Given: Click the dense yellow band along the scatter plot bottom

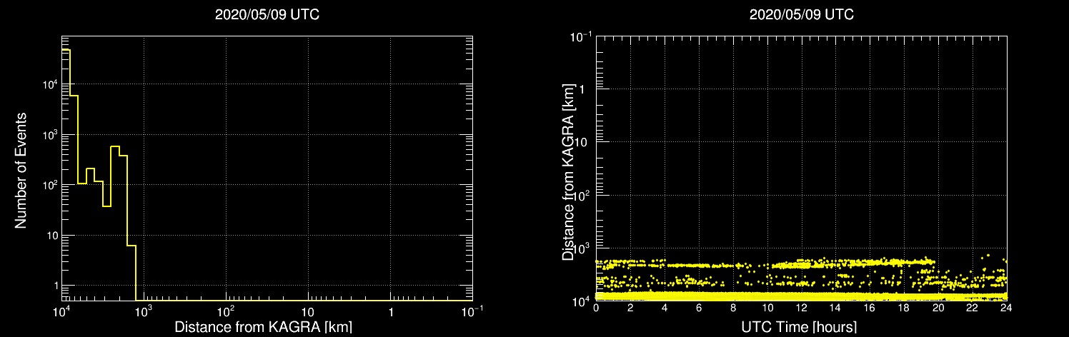Looking at the screenshot, I should [801, 296].
